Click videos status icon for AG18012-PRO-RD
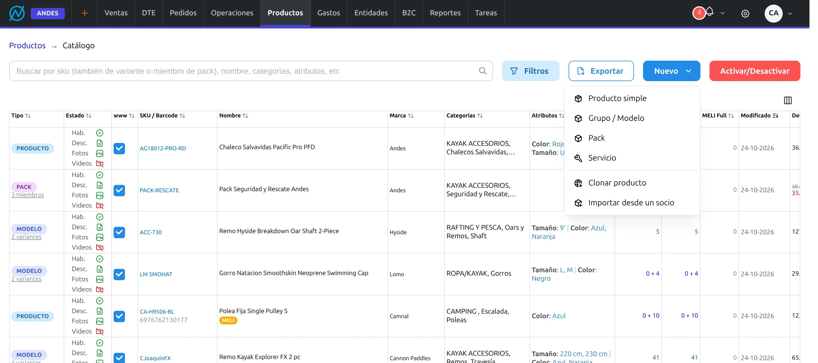Viewport: 818px width, 363px height. click(100, 164)
